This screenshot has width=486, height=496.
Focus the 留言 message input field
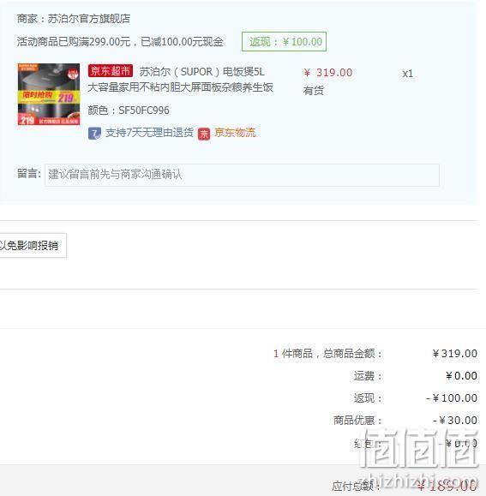point(242,175)
